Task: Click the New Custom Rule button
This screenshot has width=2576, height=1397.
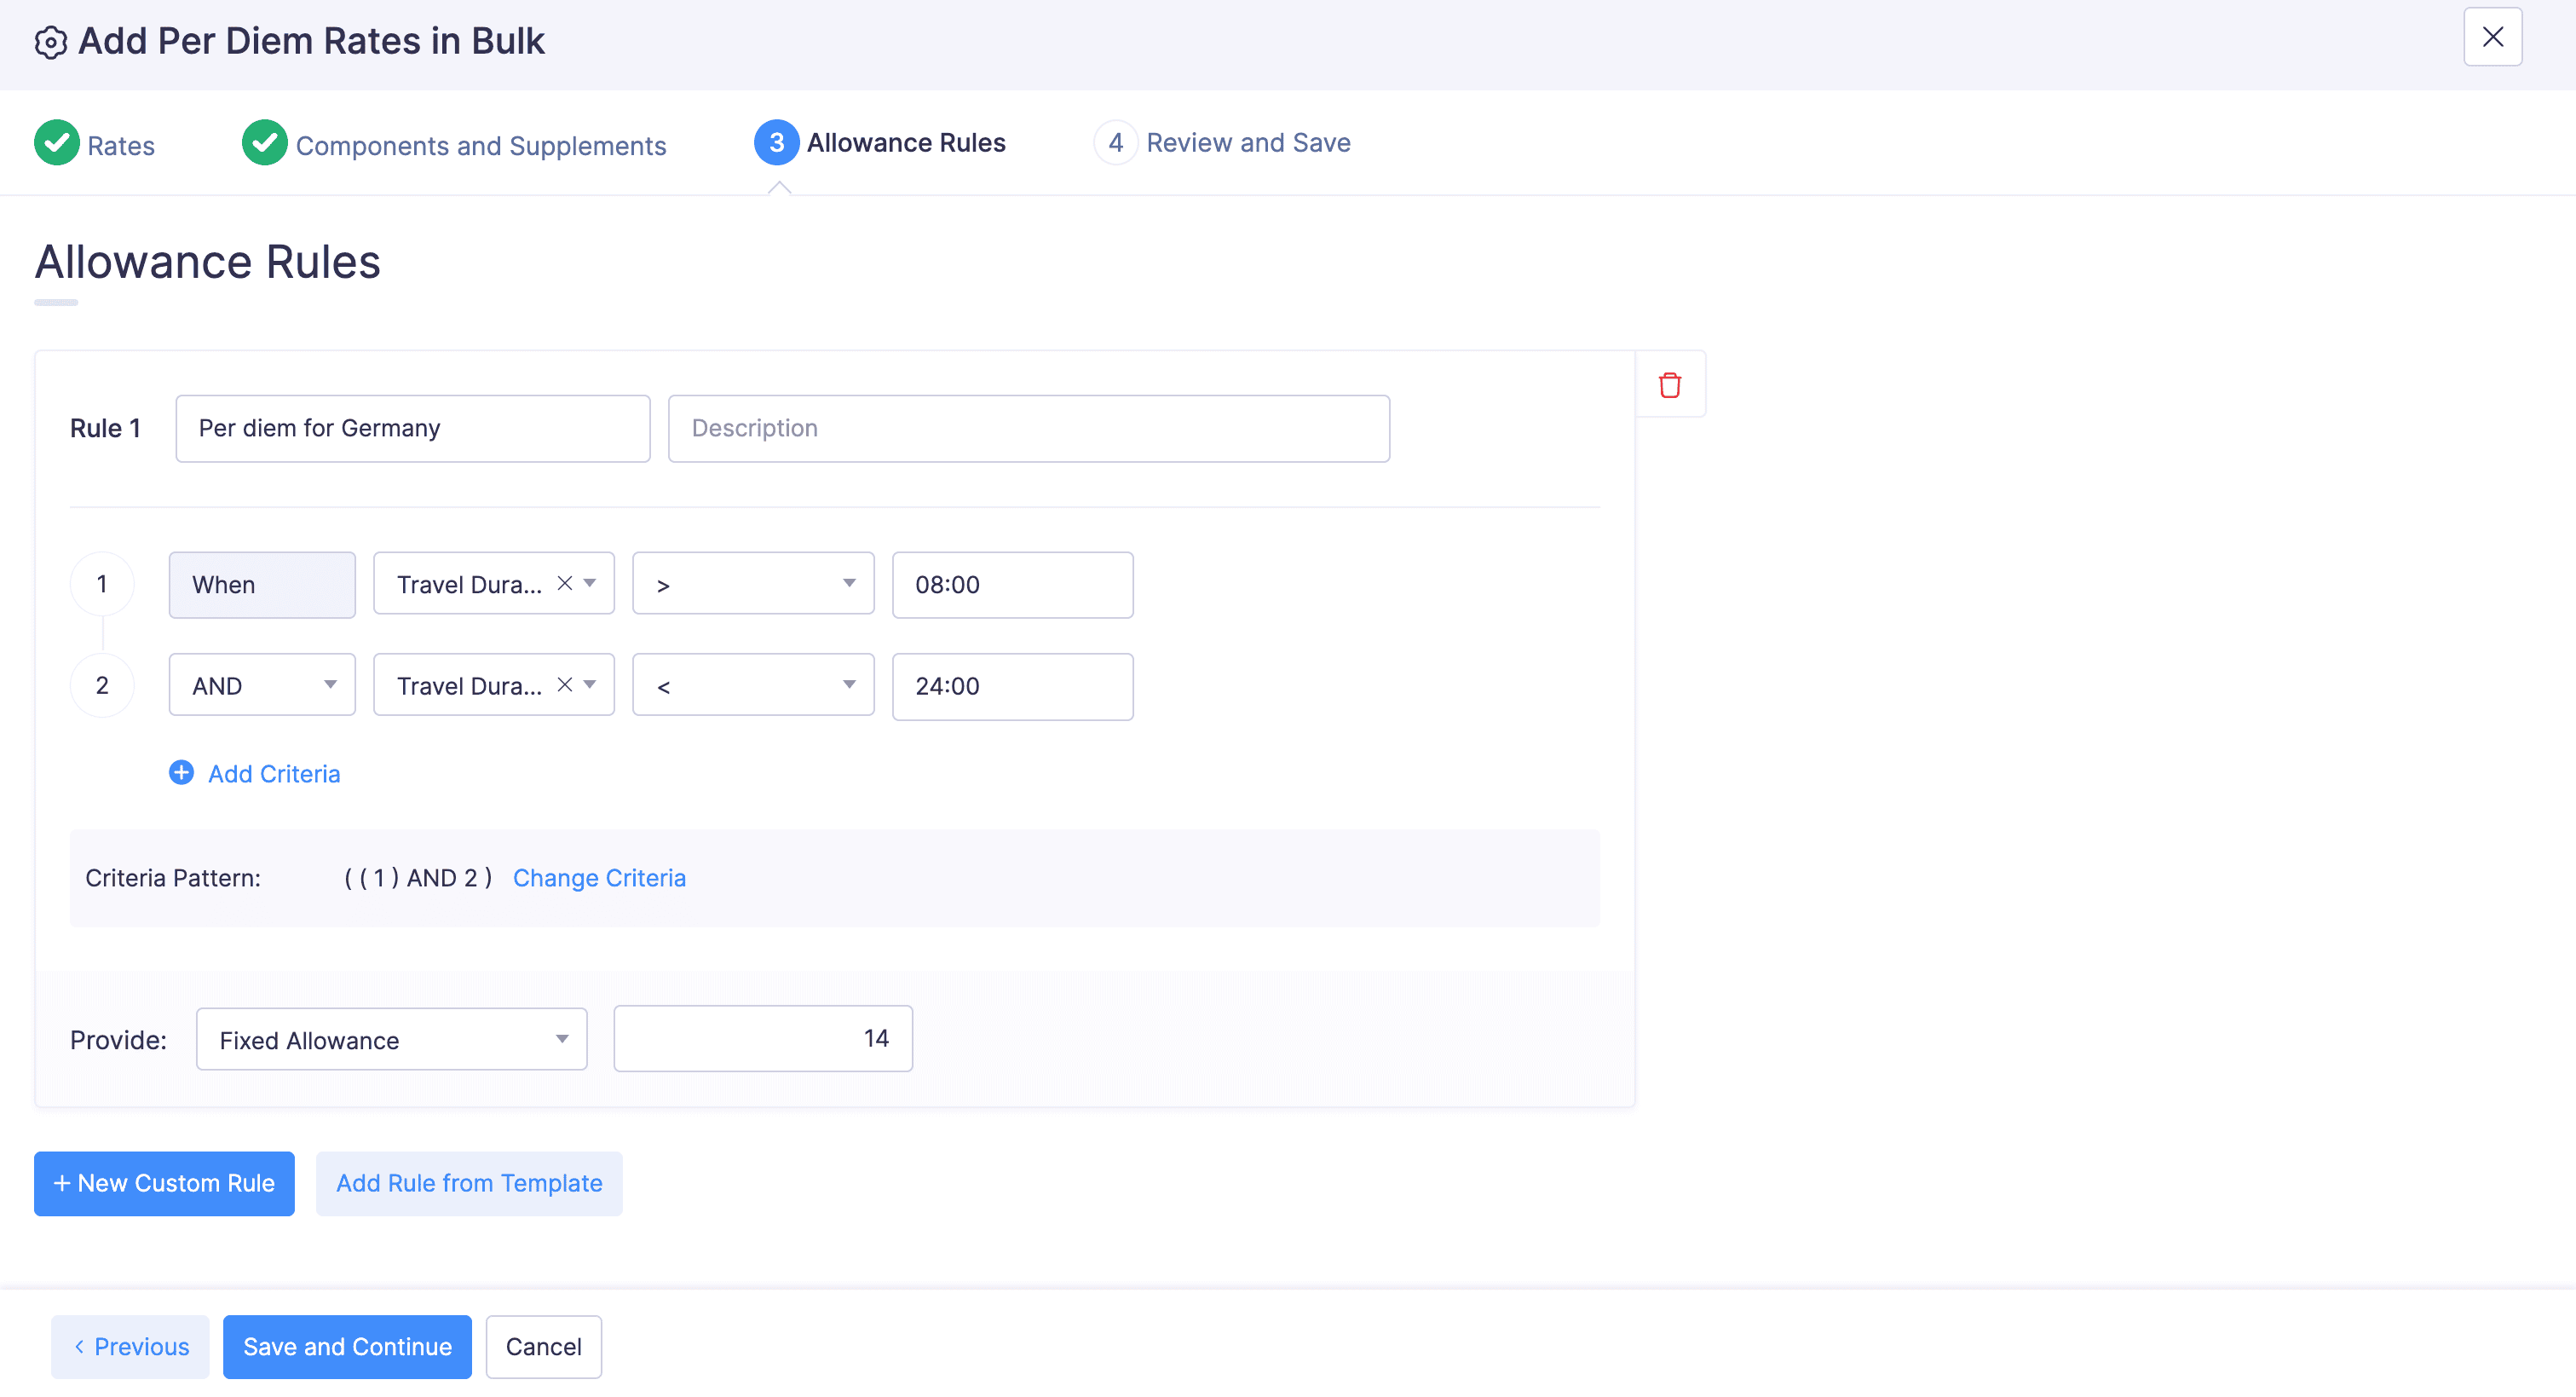Action: tap(164, 1183)
